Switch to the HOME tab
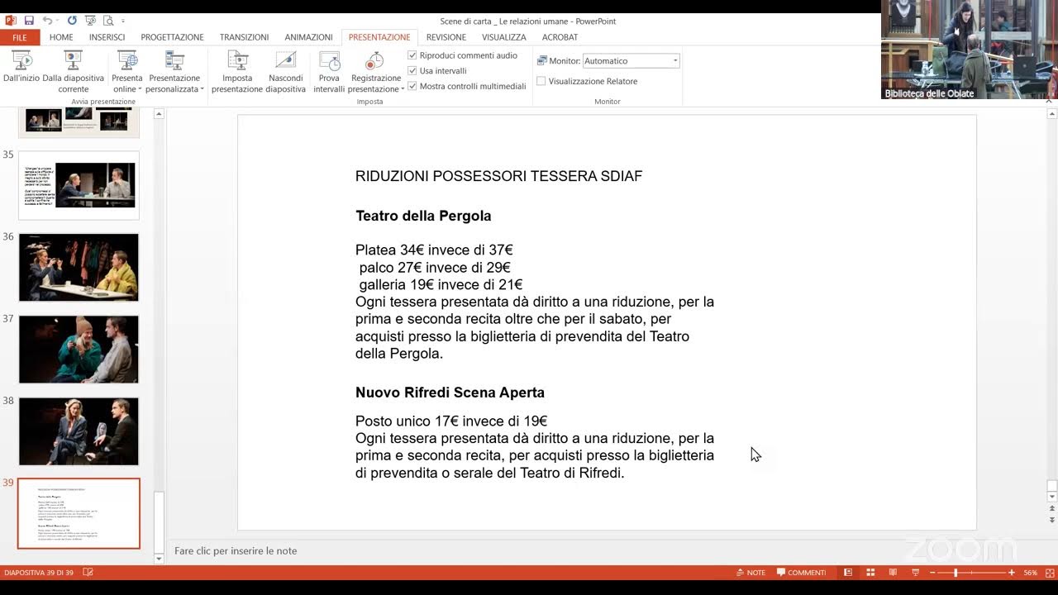 (61, 37)
